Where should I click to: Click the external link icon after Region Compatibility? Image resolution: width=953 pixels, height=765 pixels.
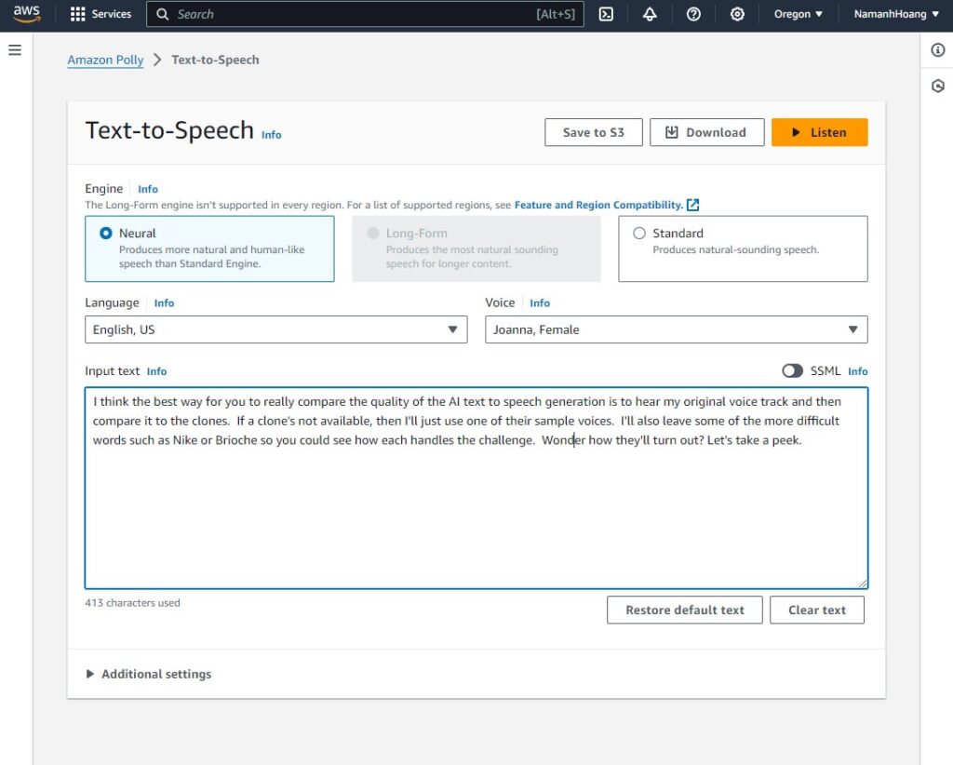pos(692,205)
